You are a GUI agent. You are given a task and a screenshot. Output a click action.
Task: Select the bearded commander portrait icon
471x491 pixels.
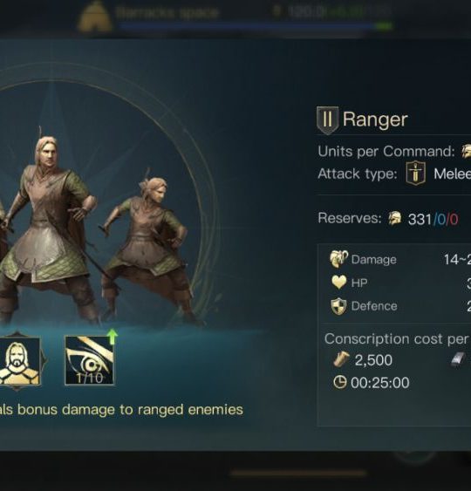19,361
